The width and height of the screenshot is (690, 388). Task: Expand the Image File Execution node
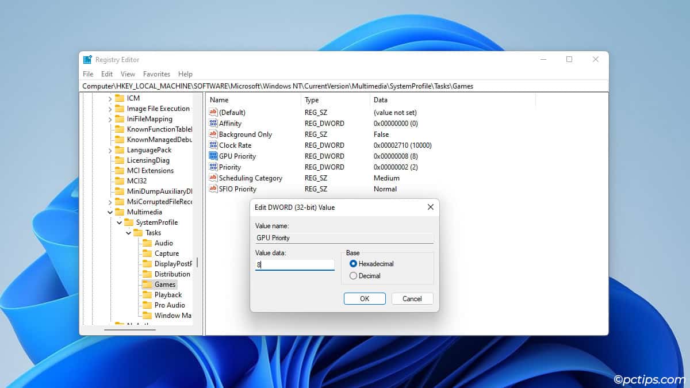click(110, 109)
